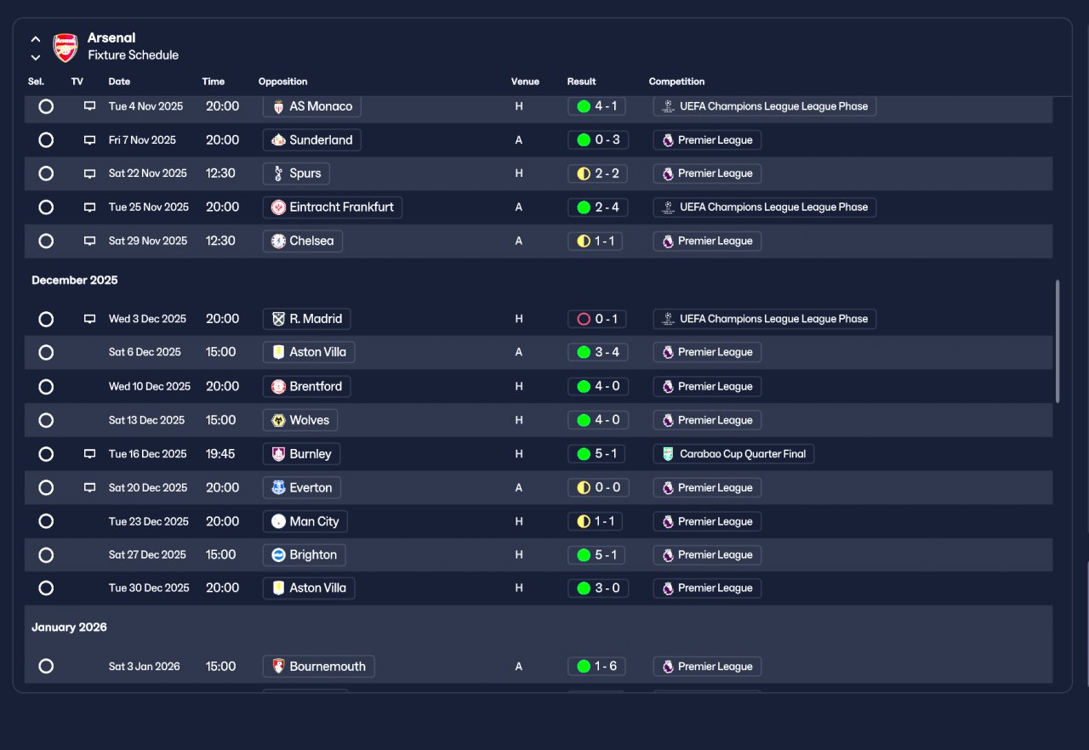Screen dimensions: 1089x750
Task: Open Premier League button in Chelsea row
Action: pyautogui.click(x=707, y=241)
